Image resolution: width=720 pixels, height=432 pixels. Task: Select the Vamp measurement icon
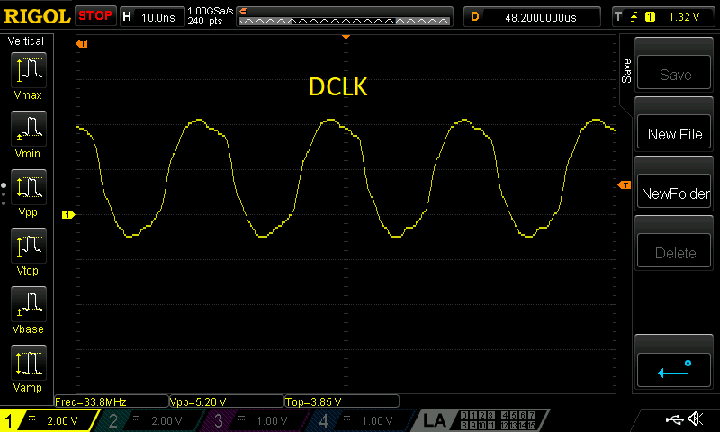coord(29,363)
